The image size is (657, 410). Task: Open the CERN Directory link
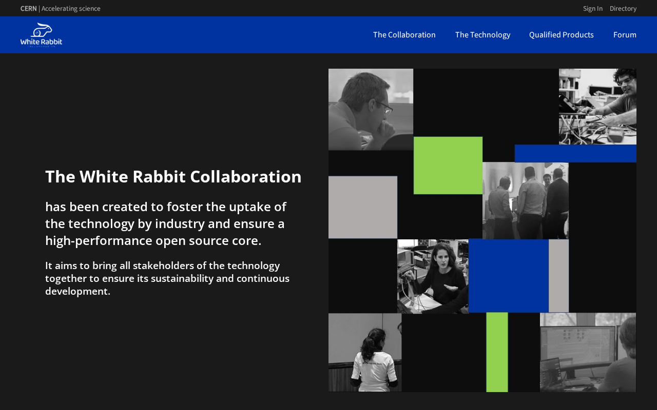click(623, 8)
